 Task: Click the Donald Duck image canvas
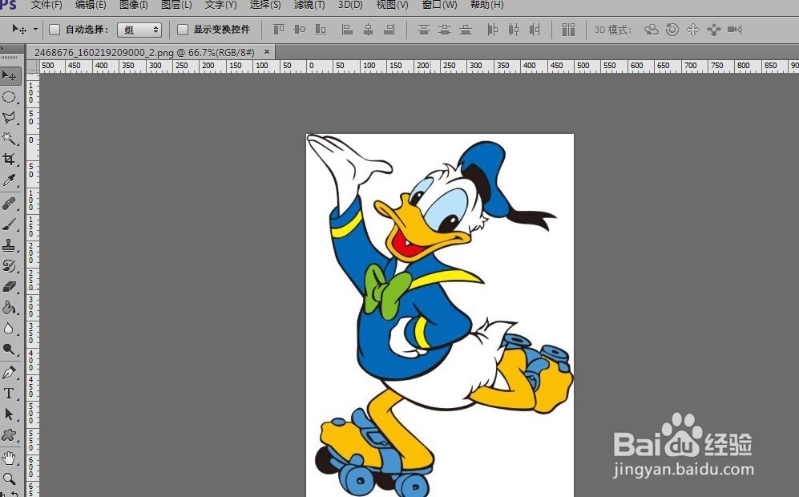click(440, 315)
